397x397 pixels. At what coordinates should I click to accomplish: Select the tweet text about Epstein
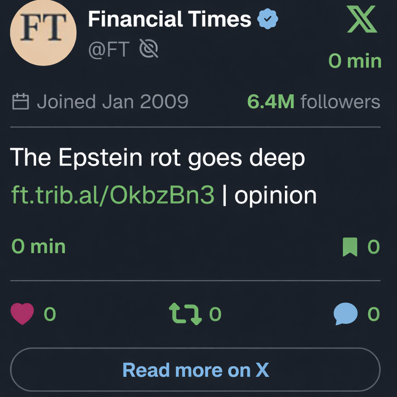tap(157, 157)
